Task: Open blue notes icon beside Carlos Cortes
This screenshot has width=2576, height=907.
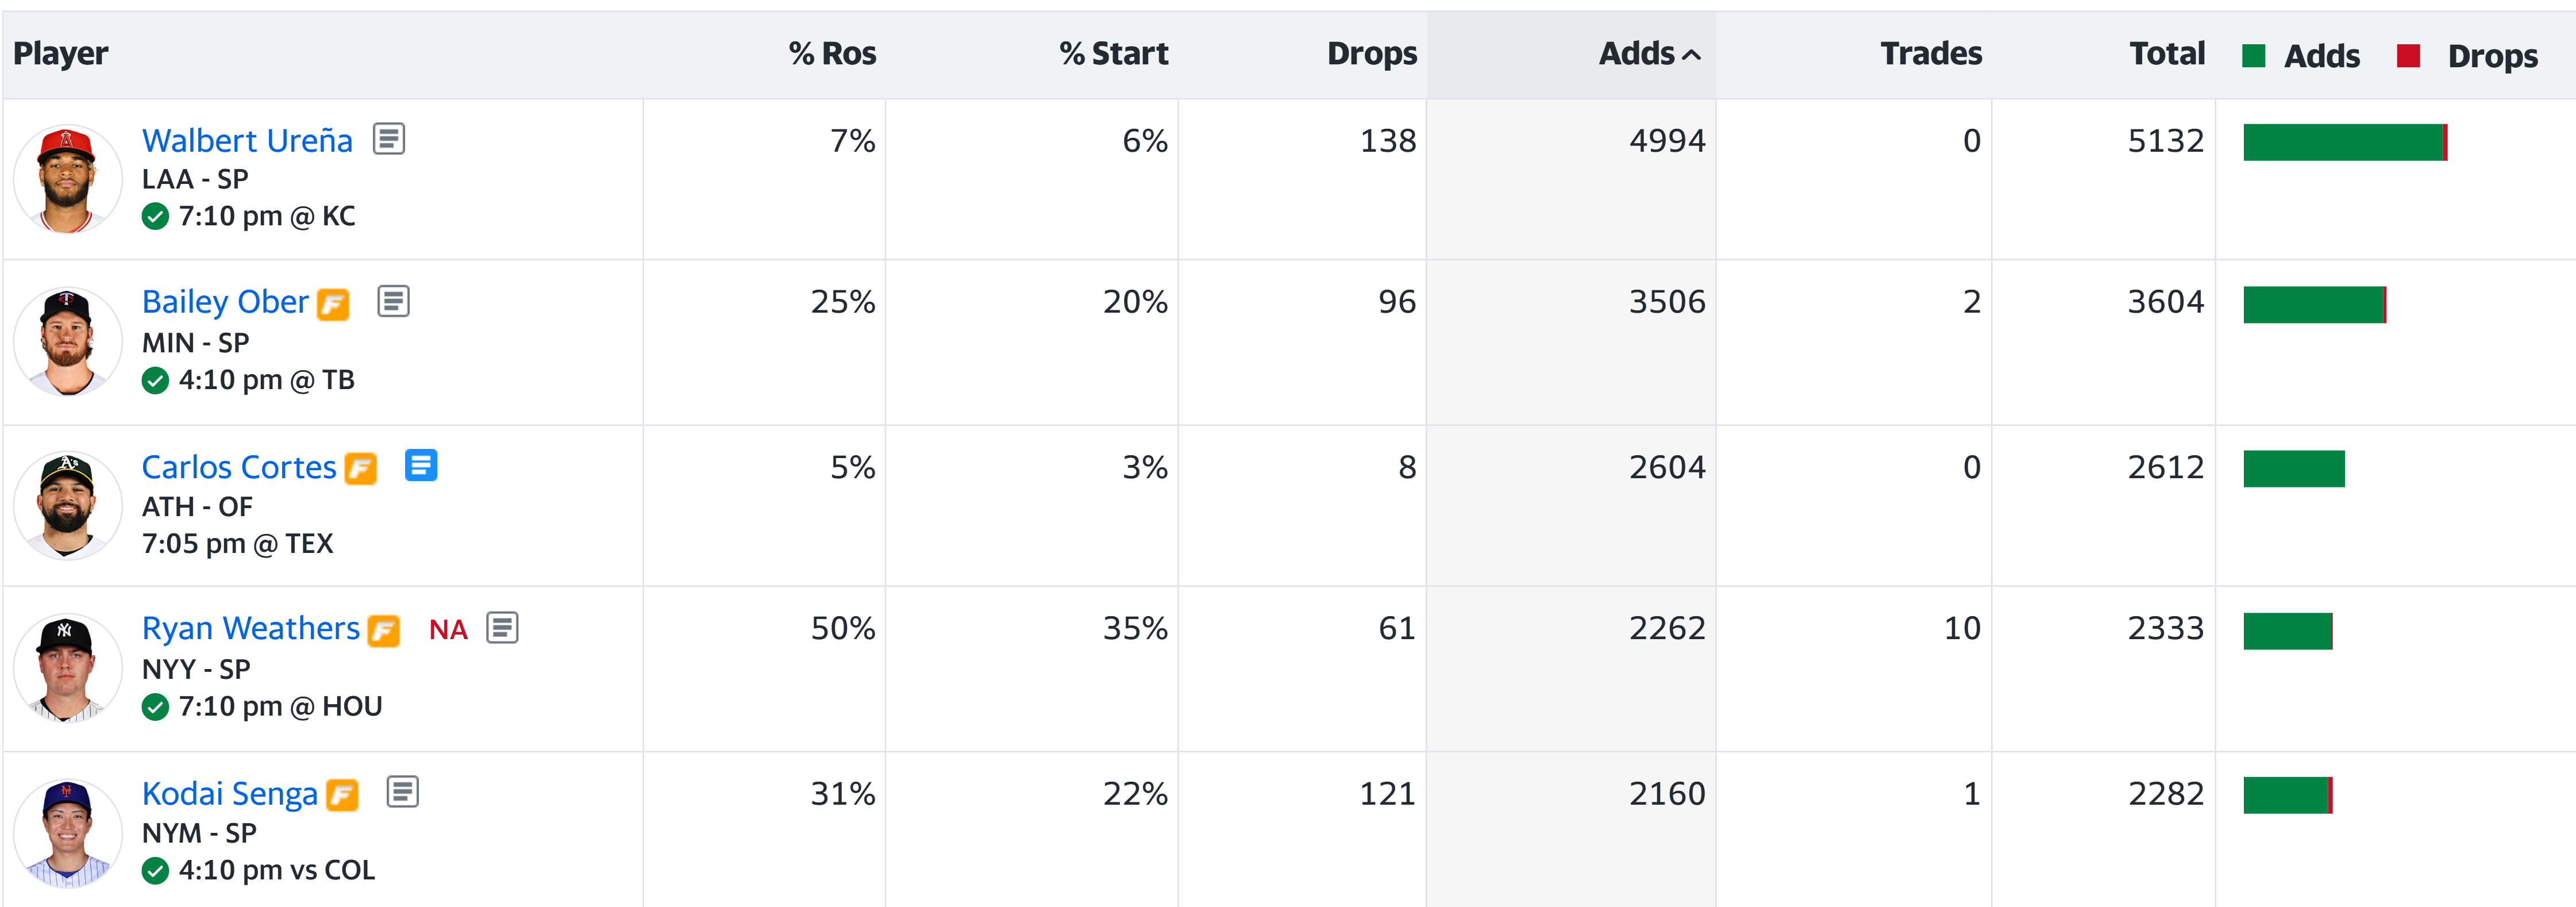Action: [x=421, y=465]
